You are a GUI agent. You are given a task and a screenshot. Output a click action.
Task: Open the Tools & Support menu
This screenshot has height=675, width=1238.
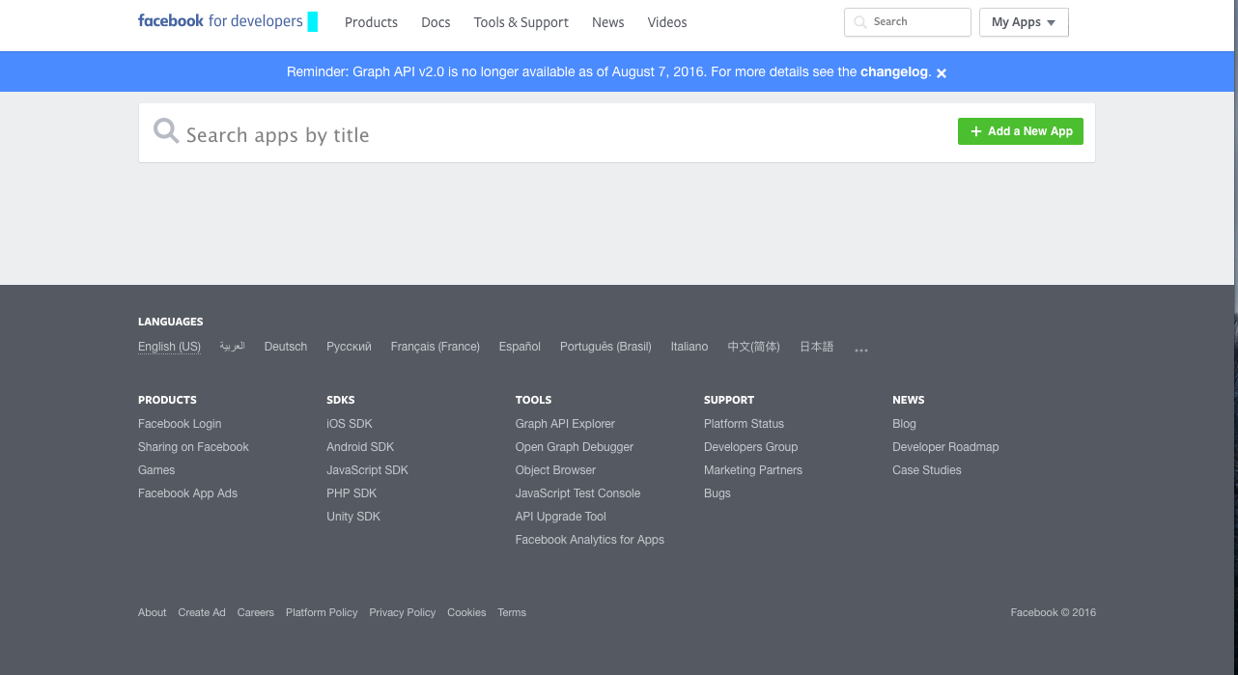(x=521, y=21)
